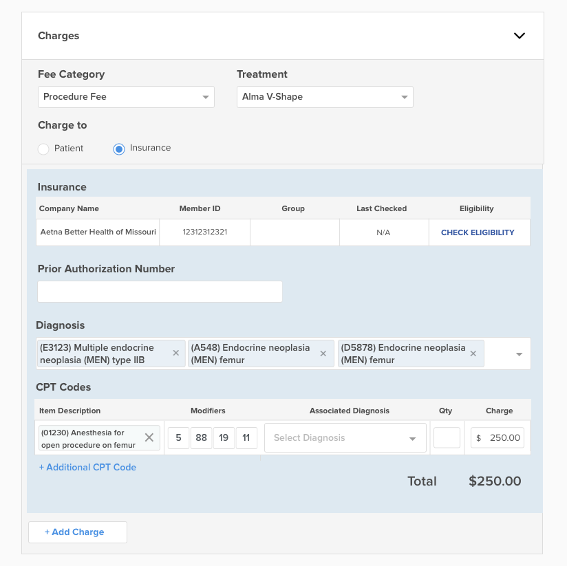Add an Additional CPT Code
This screenshot has width=567, height=566.
tap(87, 468)
